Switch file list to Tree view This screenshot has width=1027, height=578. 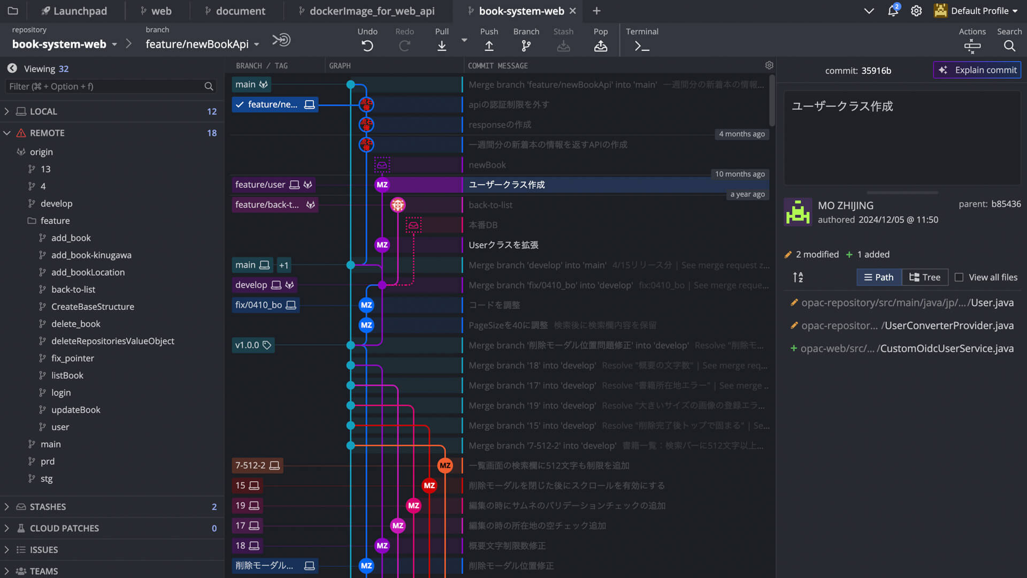coord(925,277)
